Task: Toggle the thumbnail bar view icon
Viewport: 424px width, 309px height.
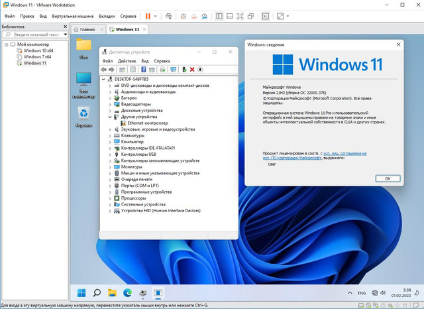Action: [x=230, y=16]
